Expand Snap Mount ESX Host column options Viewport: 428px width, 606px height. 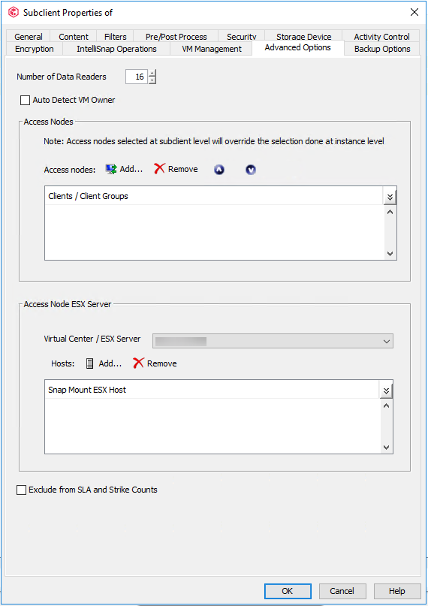[x=386, y=391]
